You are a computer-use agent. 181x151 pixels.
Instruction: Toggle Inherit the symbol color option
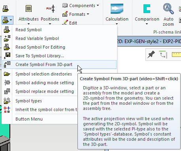tap(46, 109)
